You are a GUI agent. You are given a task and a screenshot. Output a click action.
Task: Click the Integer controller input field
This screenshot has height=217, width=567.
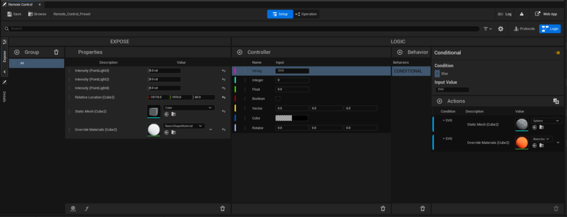(x=292, y=80)
